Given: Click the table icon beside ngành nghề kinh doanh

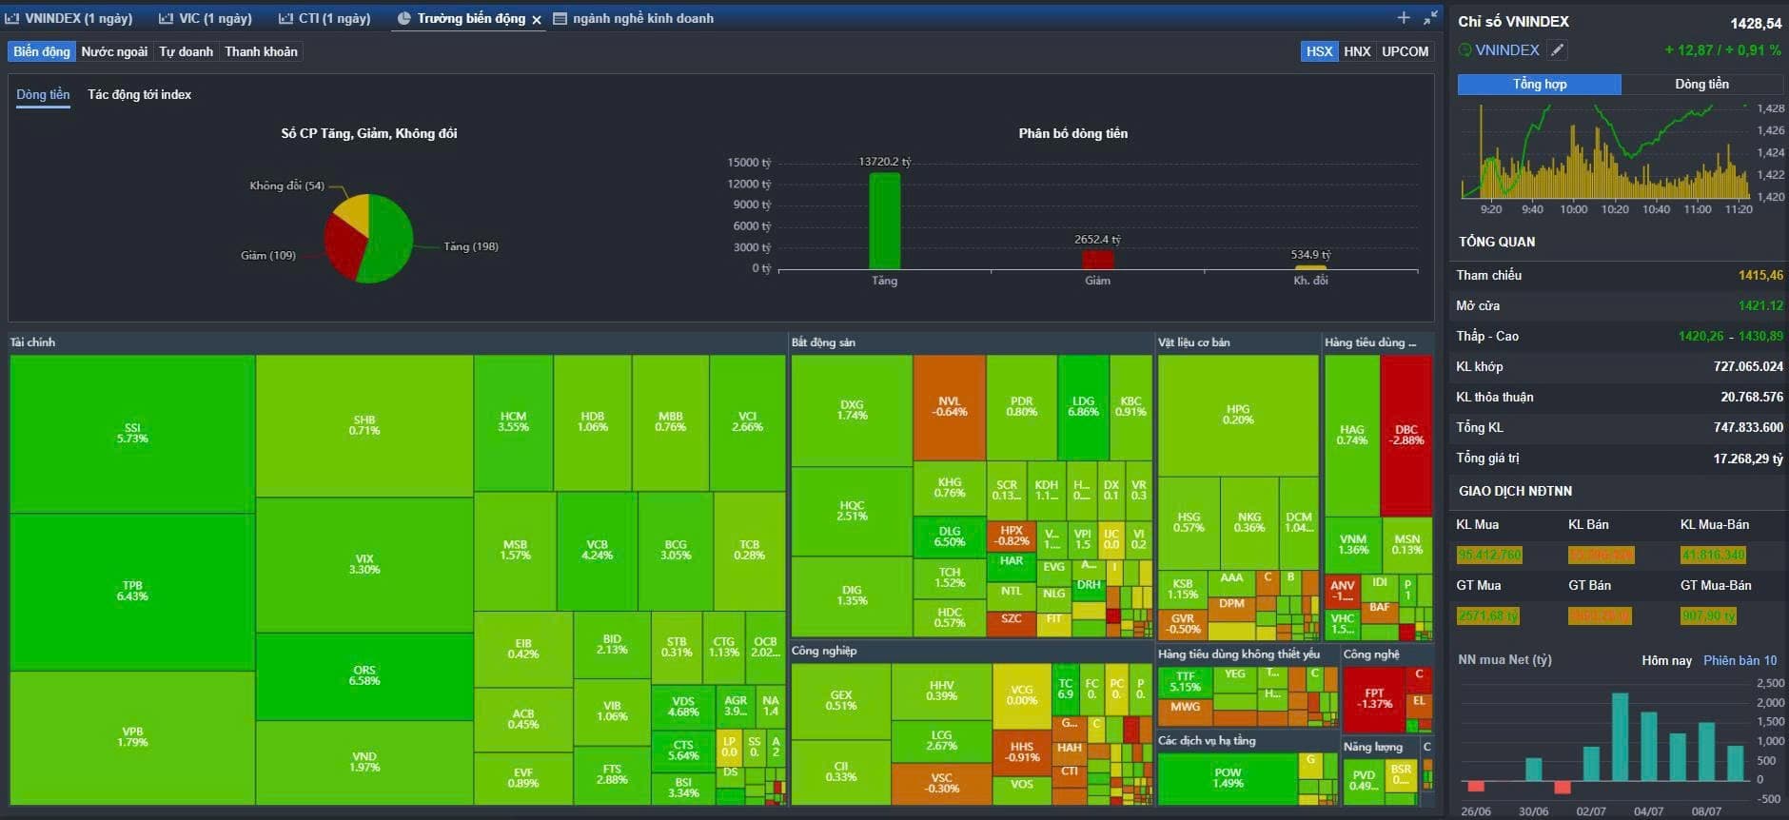Looking at the screenshot, I should pyautogui.click(x=560, y=18).
